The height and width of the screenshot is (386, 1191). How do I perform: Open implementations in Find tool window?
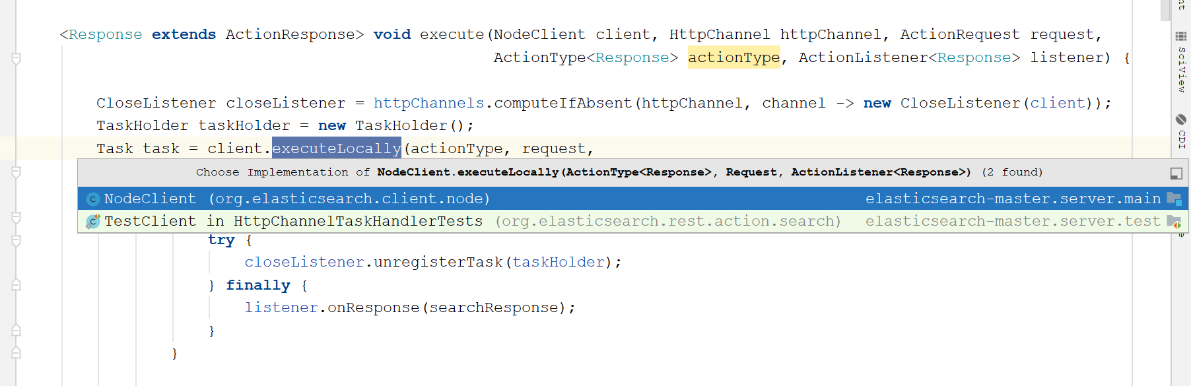(1176, 174)
